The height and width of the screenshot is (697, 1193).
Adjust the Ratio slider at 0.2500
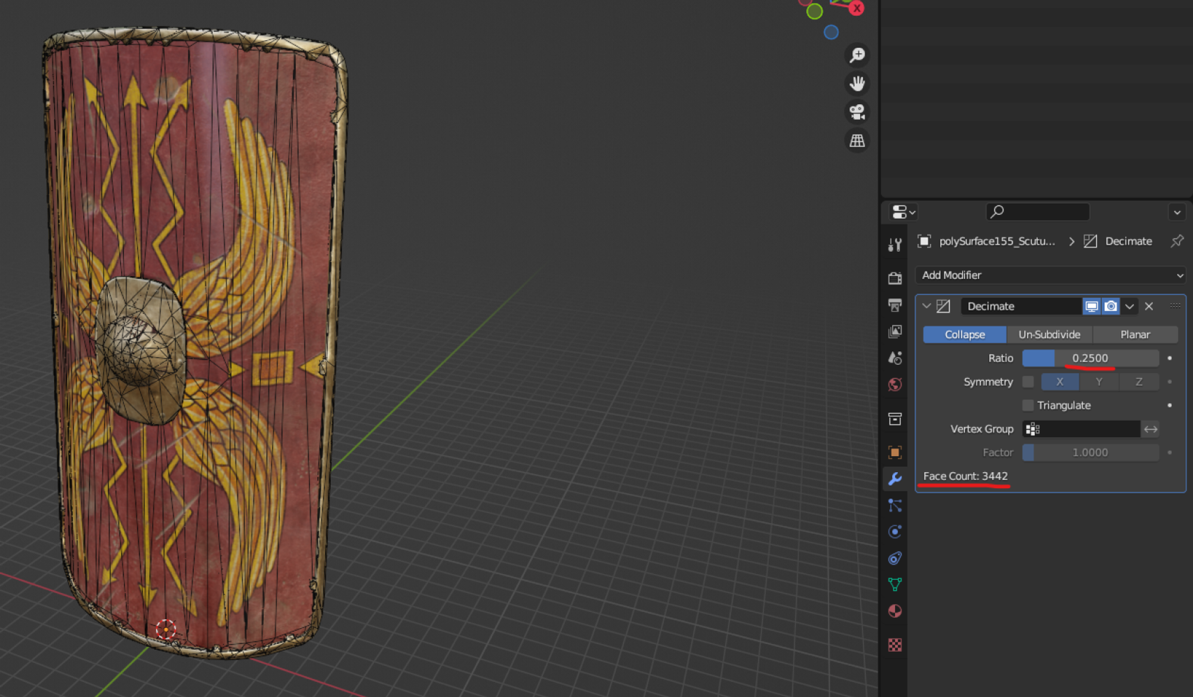pyautogui.click(x=1090, y=358)
